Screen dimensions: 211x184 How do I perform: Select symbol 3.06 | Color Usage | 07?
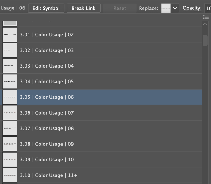(47, 113)
